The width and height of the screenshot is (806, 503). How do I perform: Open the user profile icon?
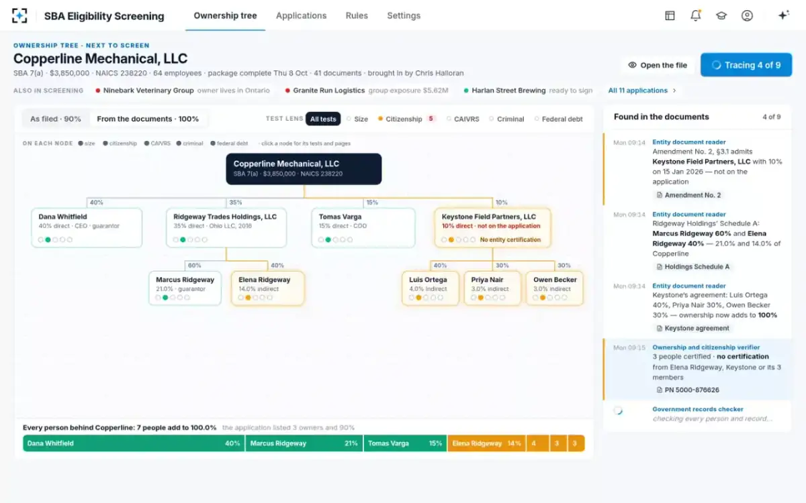coord(747,15)
